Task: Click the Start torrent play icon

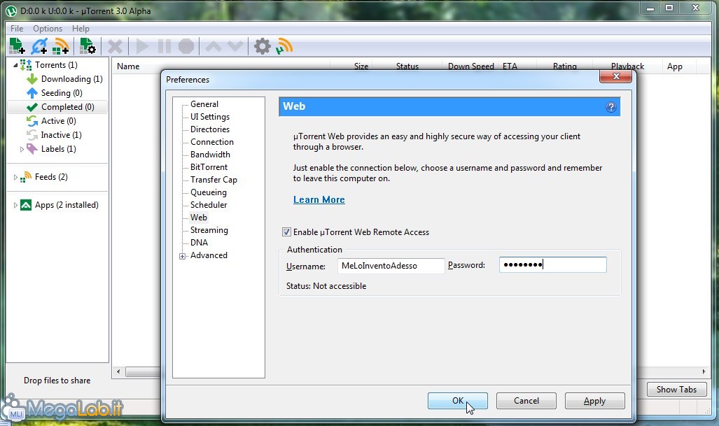Action: coord(142,46)
